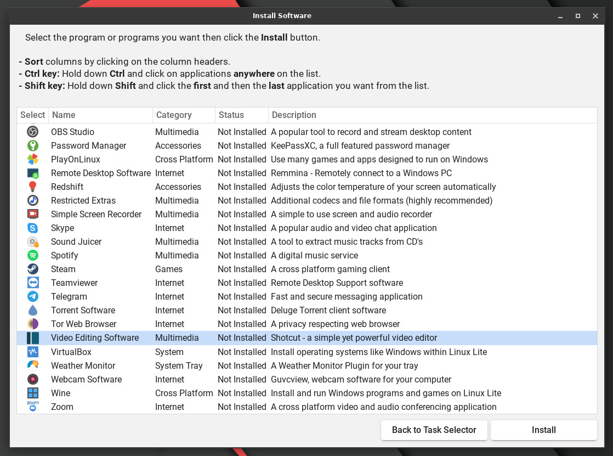
Task: Choose PlayOnLinux from the list
Action: 76,159
